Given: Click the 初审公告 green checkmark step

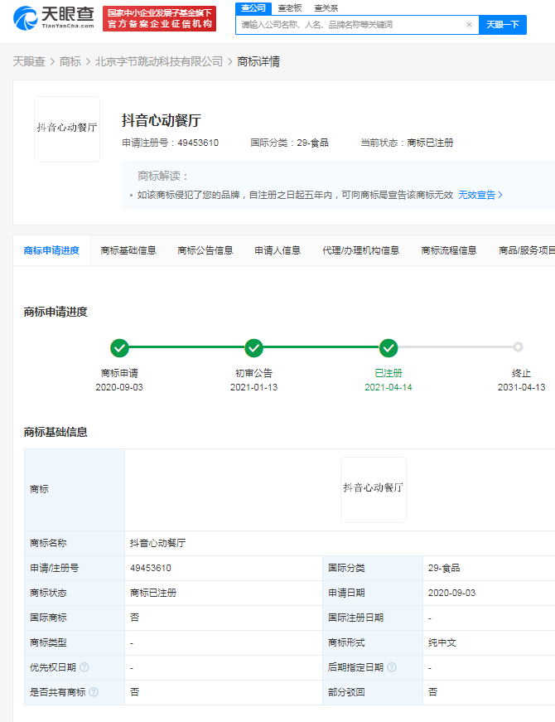Looking at the screenshot, I should [x=253, y=347].
